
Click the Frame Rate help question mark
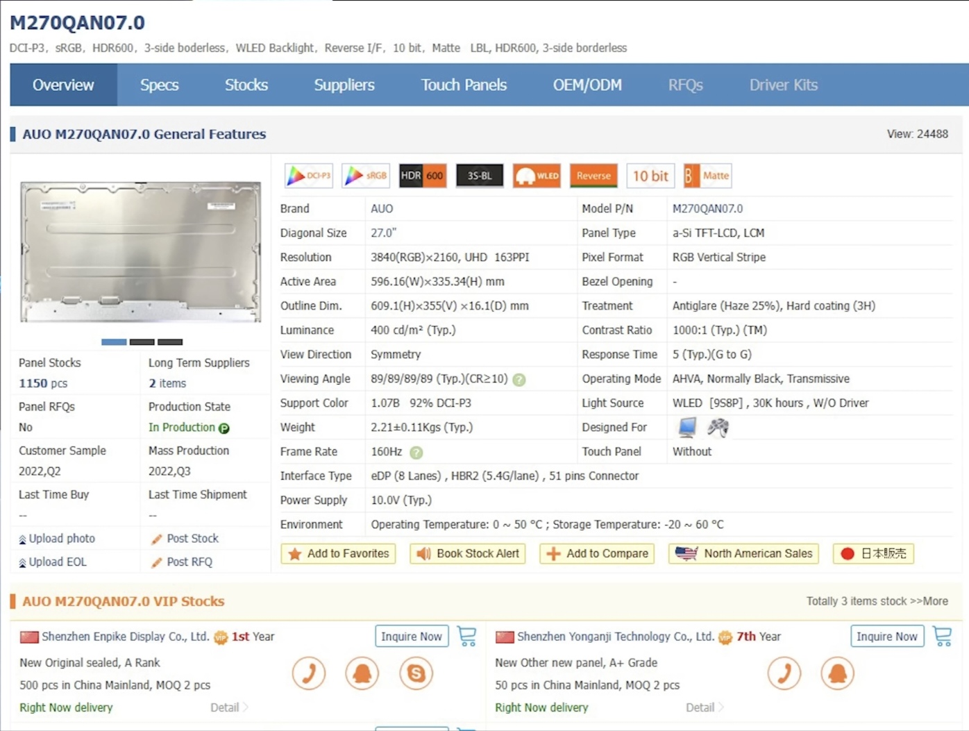(416, 453)
